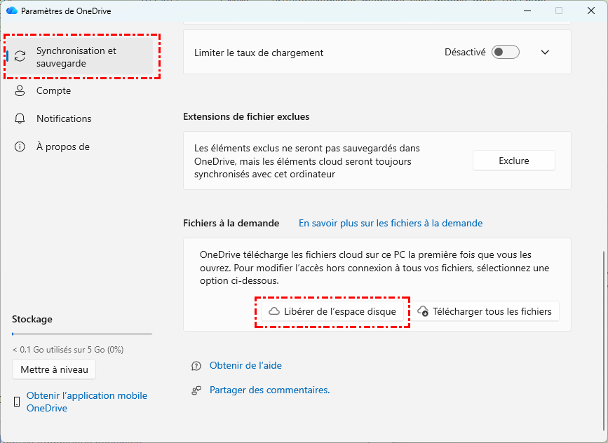Click Libérer de l'espace disque button
The height and width of the screenshot is (443, 608).
(332, 311)
